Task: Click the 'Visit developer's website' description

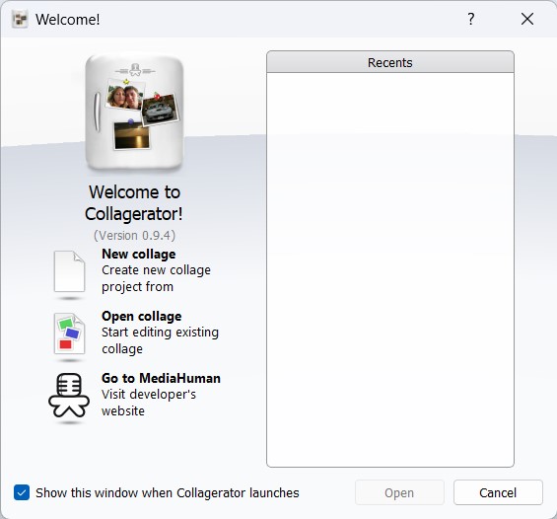Action: click(149, 403)
